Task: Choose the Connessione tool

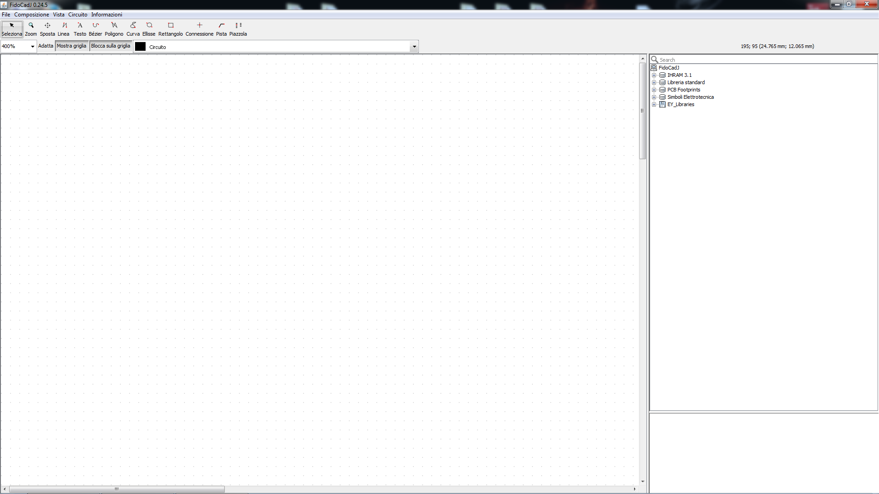Action: click(199, 29)
